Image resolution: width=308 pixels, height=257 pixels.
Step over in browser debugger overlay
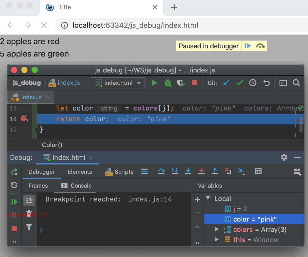(261, 46)
